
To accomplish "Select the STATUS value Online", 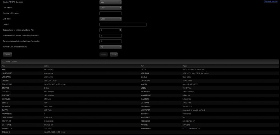I will click(46, 88).
